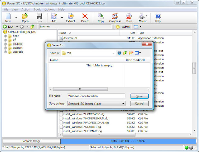Image resolution: width=199 pixels, height=152 pixels.
Task: Click the Cancel button in dialog
Action: (x=139, y=104)
